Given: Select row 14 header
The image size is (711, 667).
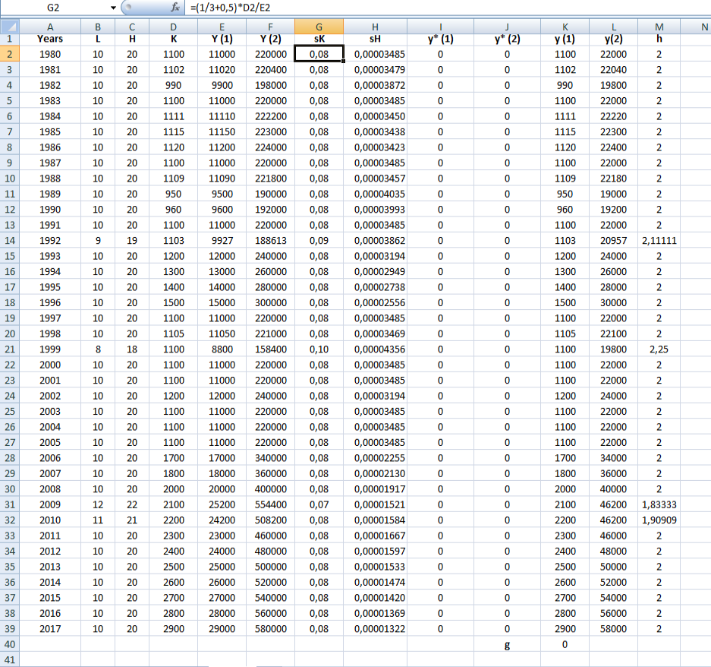Looking at the screenshot, I should 11,240.
